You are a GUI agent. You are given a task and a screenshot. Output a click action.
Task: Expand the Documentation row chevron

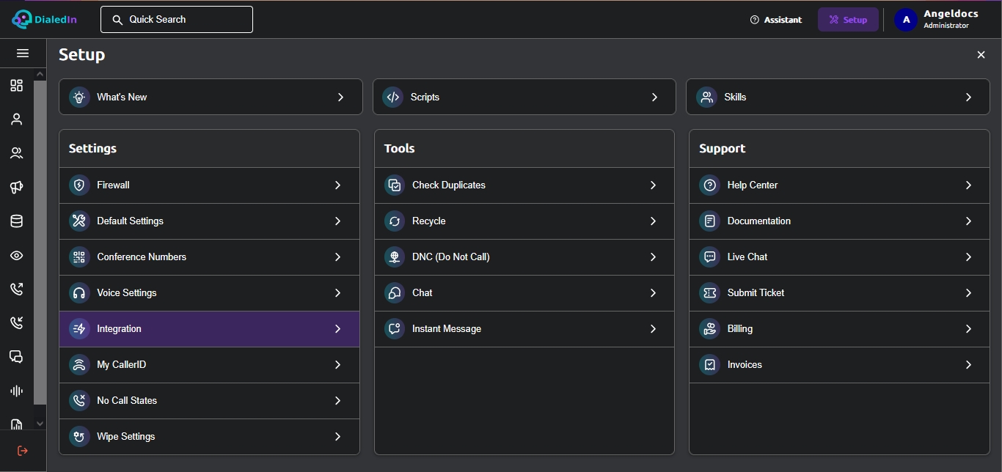pyautogui.click(x=968, y=221)
